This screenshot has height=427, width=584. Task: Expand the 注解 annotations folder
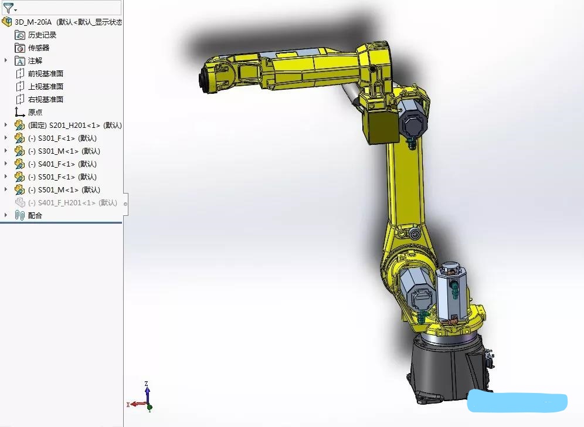point(6,60)
